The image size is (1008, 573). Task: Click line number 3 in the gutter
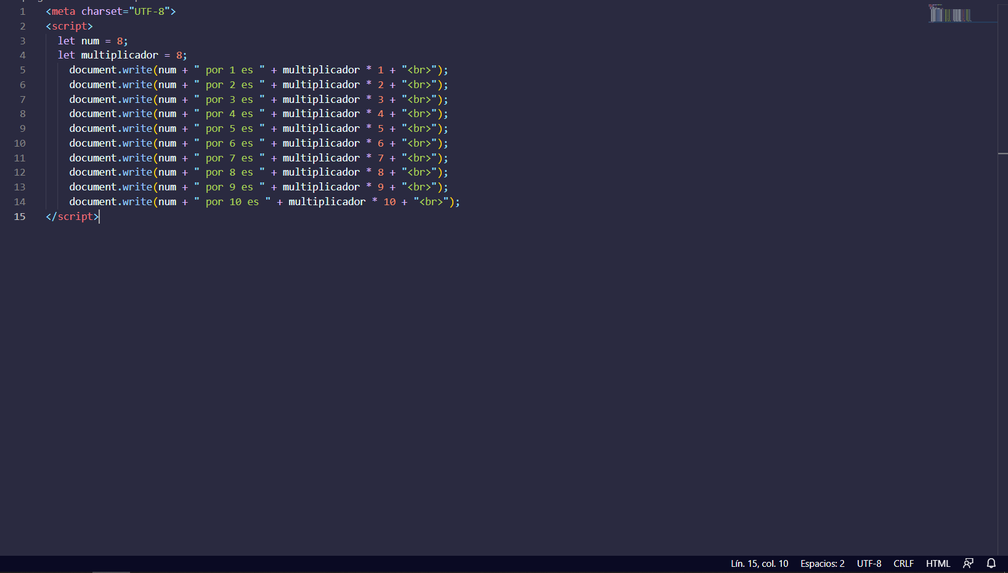coord(23,41)
